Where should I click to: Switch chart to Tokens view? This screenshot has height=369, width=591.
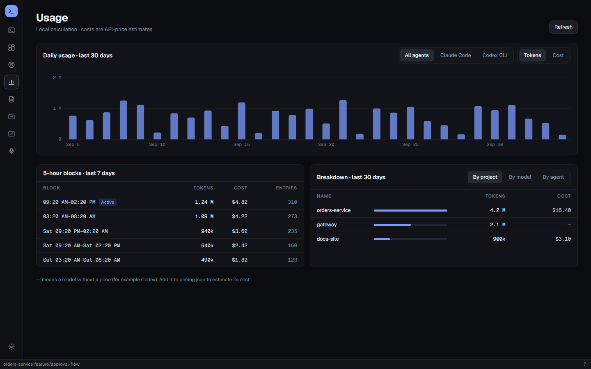pyautogui.click(x=532, y=55)
